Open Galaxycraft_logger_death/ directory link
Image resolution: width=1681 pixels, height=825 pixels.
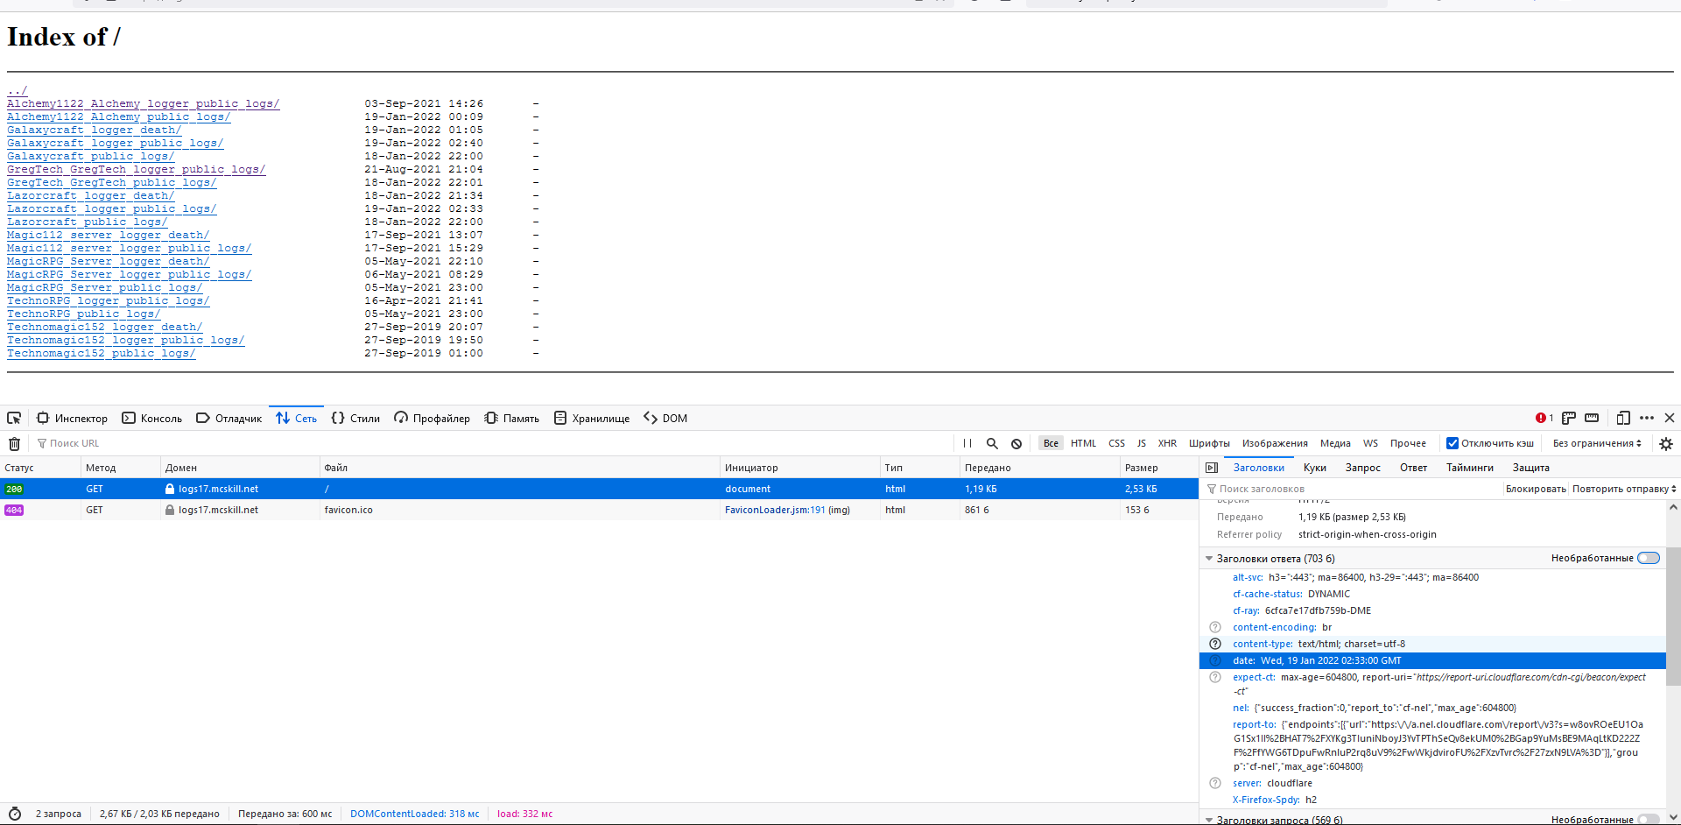(x=94, y=130)
